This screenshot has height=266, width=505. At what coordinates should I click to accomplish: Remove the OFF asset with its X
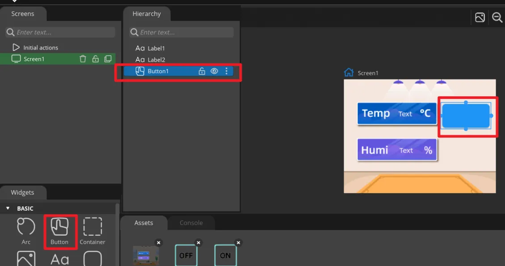(x=198, y=243)
